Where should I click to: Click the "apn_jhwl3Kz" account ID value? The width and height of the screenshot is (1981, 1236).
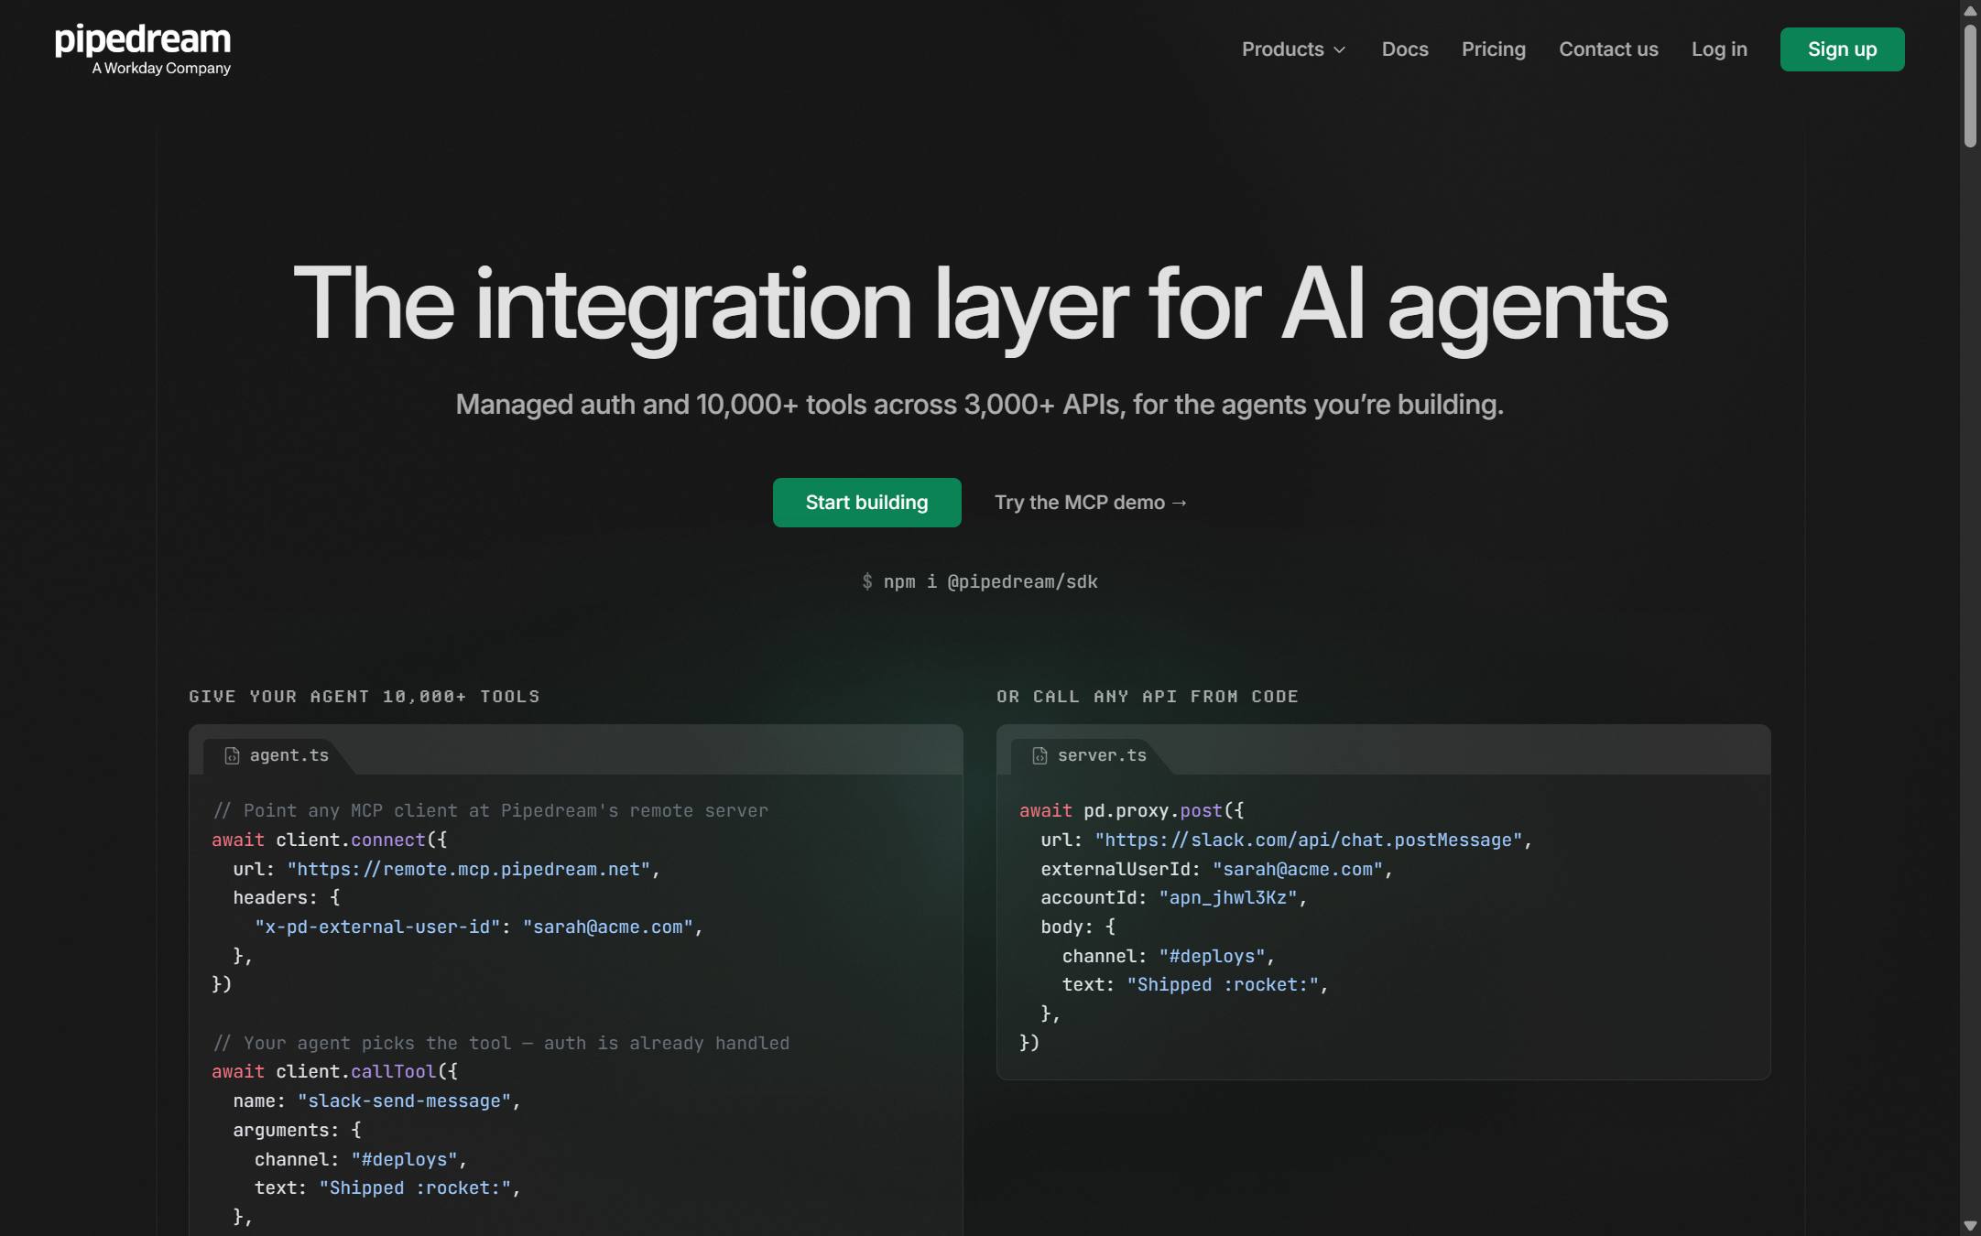[1228, 898]
